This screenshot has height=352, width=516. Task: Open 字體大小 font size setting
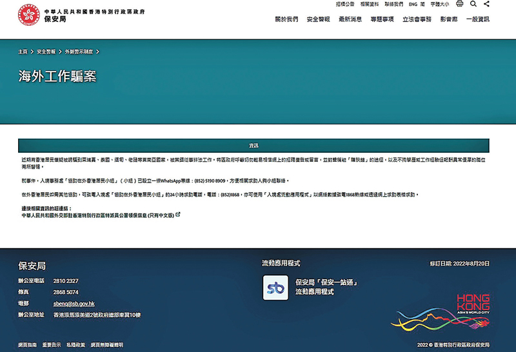[x=439, y=5]
